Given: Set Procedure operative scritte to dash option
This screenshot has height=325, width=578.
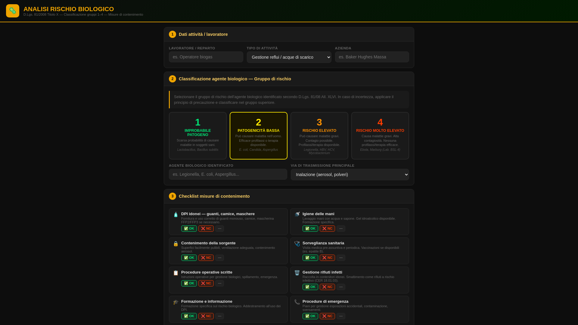Looking at the screenshot, I should pos(219,283).
